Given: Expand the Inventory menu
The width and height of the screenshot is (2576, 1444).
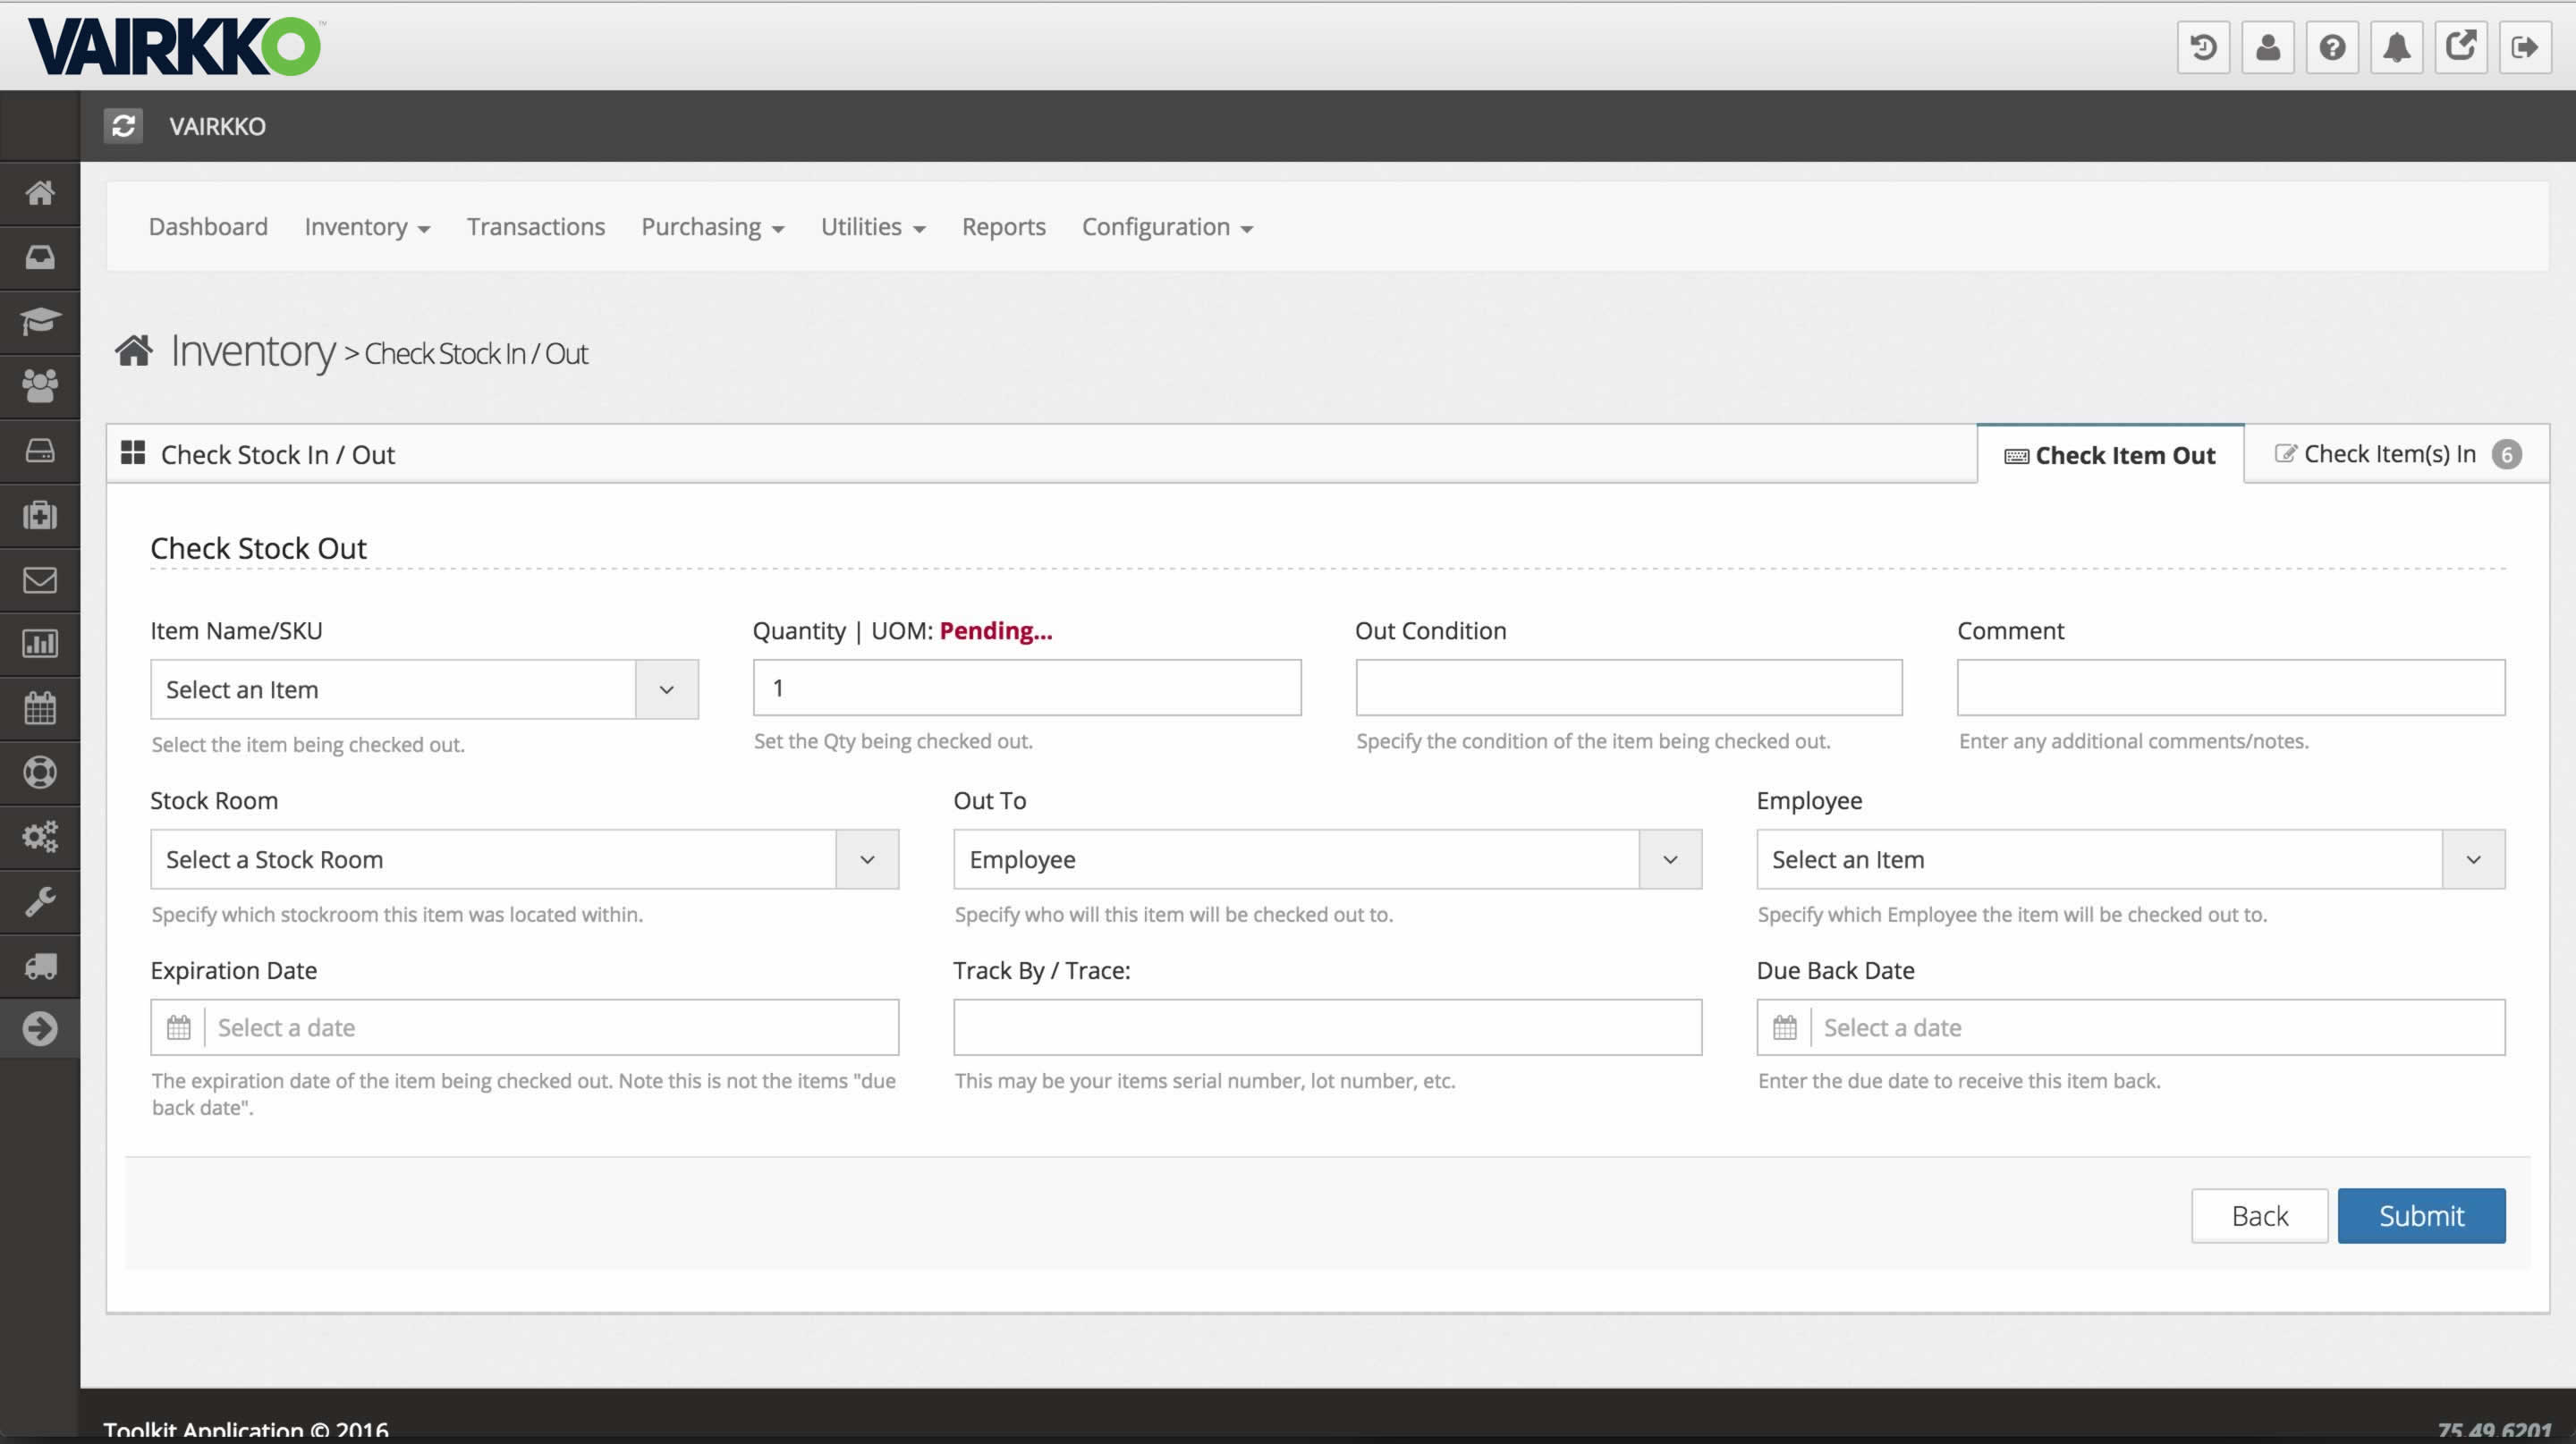Looking at the screenshot, I should point(367,227).
